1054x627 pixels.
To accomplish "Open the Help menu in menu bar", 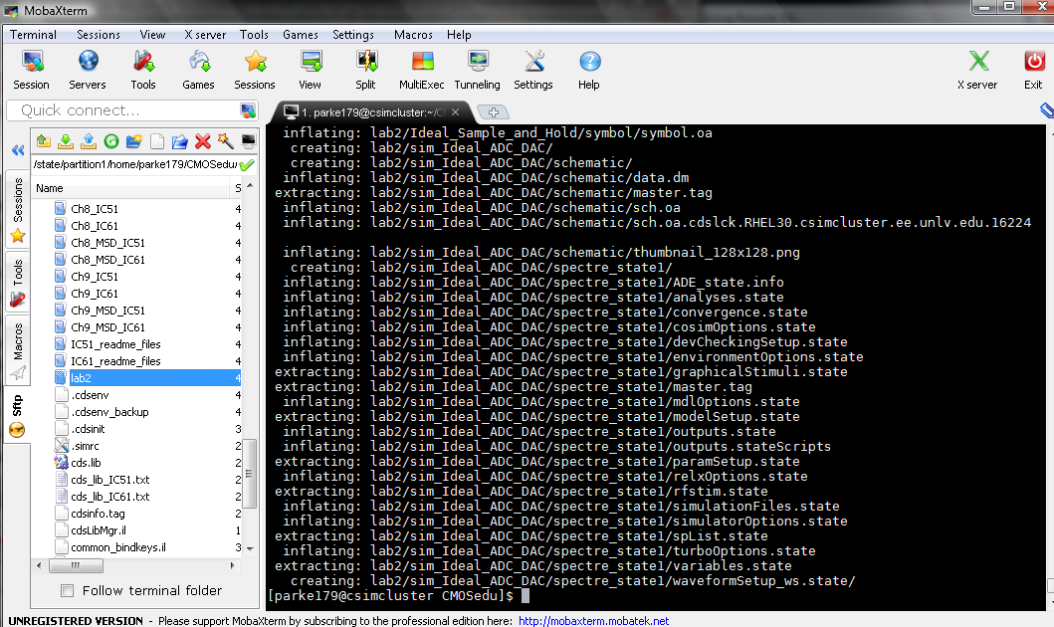I will coord(459,35).
